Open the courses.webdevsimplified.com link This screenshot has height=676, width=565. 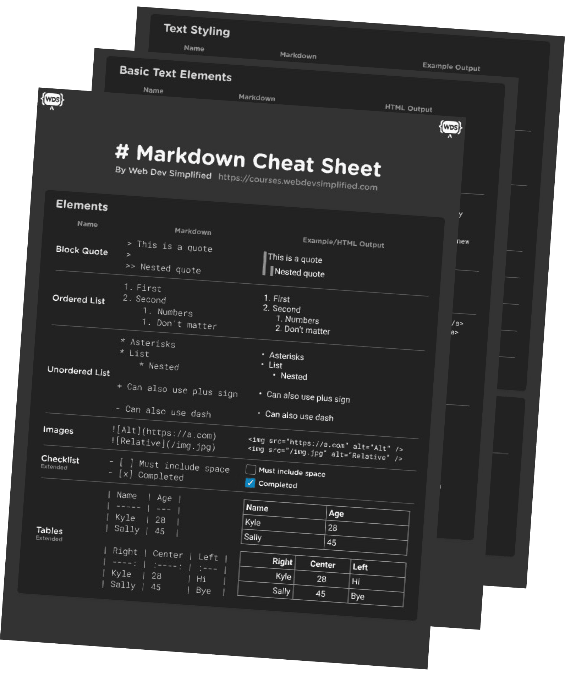298,182
